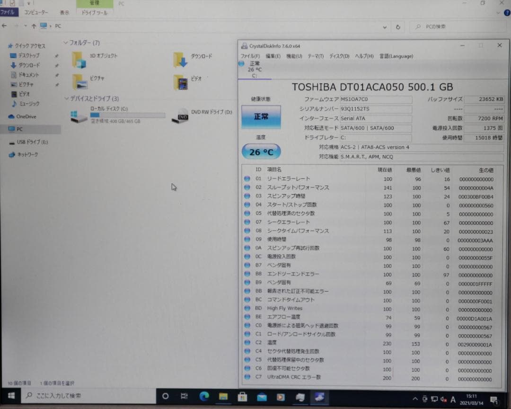Select the ビデオ folder in main pane
This screenshot has width=511, height=409.
pos(188,82)
